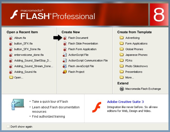Image resolution: width=170 pixels, height=132 pixels.
Task: Click the Album.fla file icon
Action: 11,38
